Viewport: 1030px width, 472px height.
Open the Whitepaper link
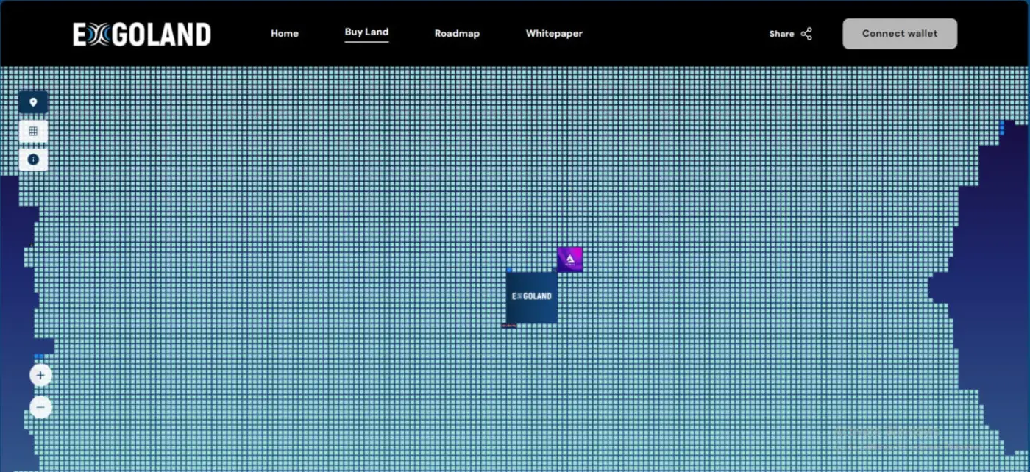pyautogui.click(x=554, y=34)
